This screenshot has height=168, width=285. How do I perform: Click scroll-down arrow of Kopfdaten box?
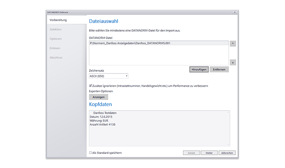[228, 145]
